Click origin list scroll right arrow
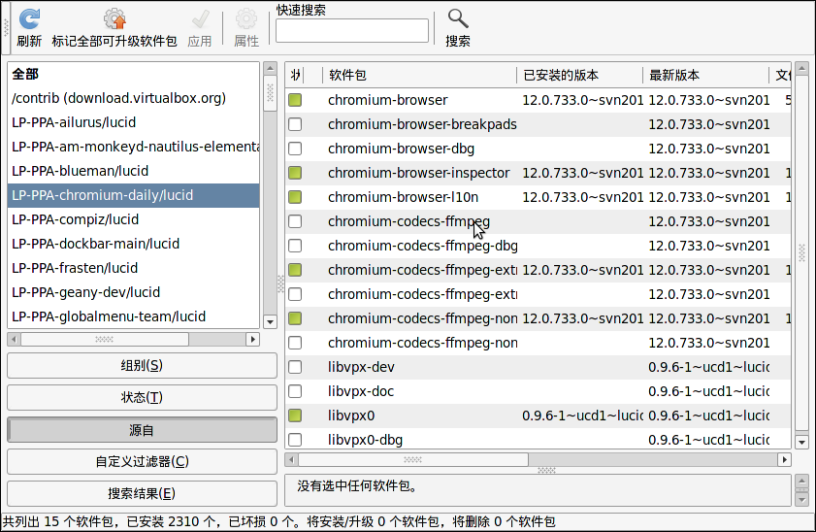816x532 pixels. [x=253, y=340]
